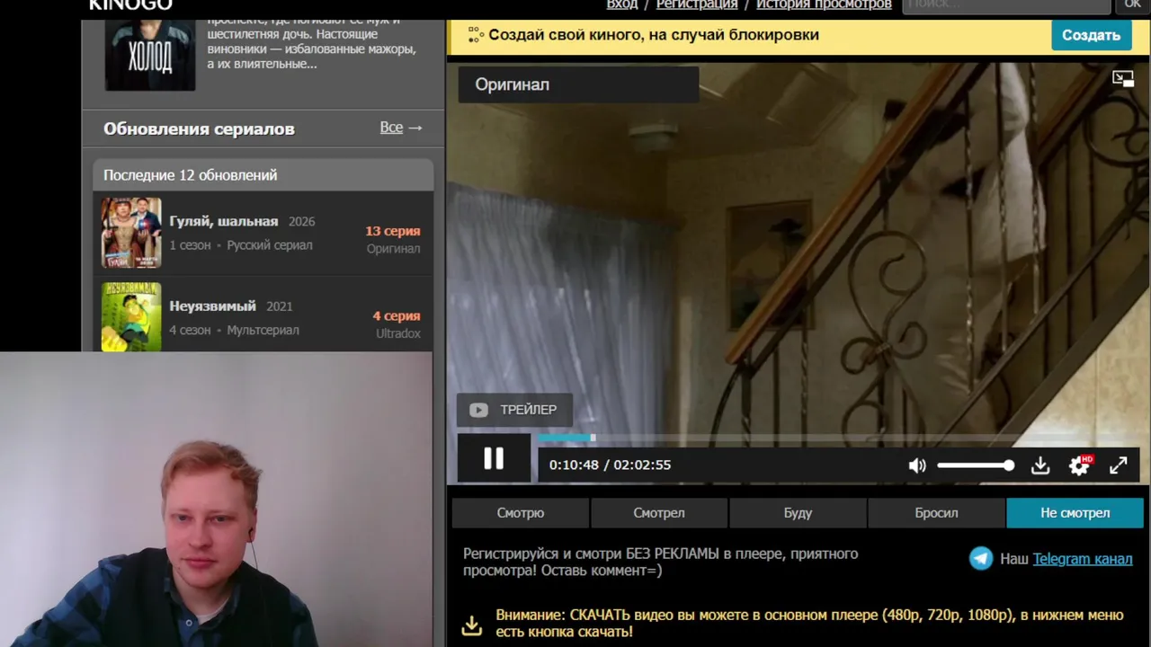Viewport: 1151px width, 647px height.
Task: Click the Создать button
Action: click(1091, 35)
